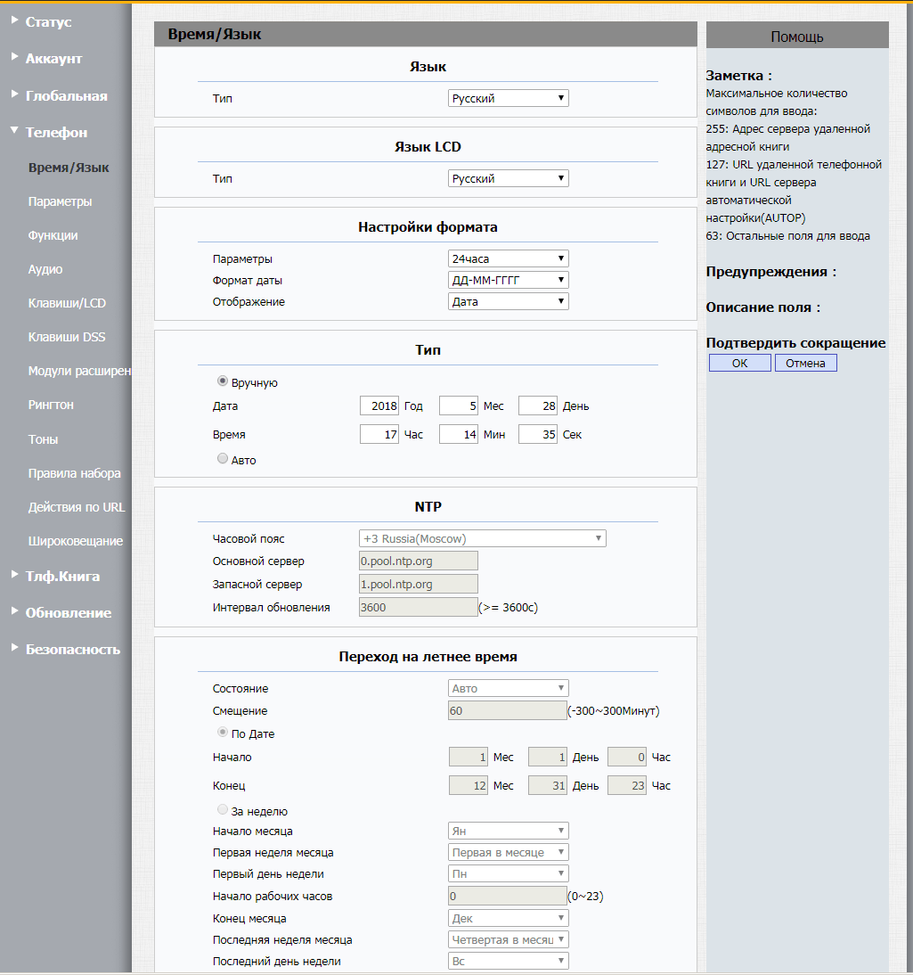Click the Смещение offset field
The height and width of the screenshot is (975, 913).
point(507,710)
